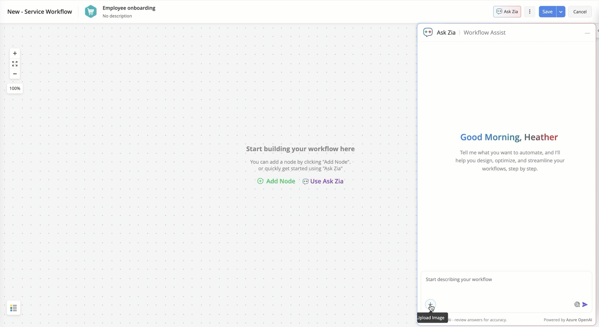Click the Employee onboarding service icon
The image size is (599, 327).
coord(91,11)
